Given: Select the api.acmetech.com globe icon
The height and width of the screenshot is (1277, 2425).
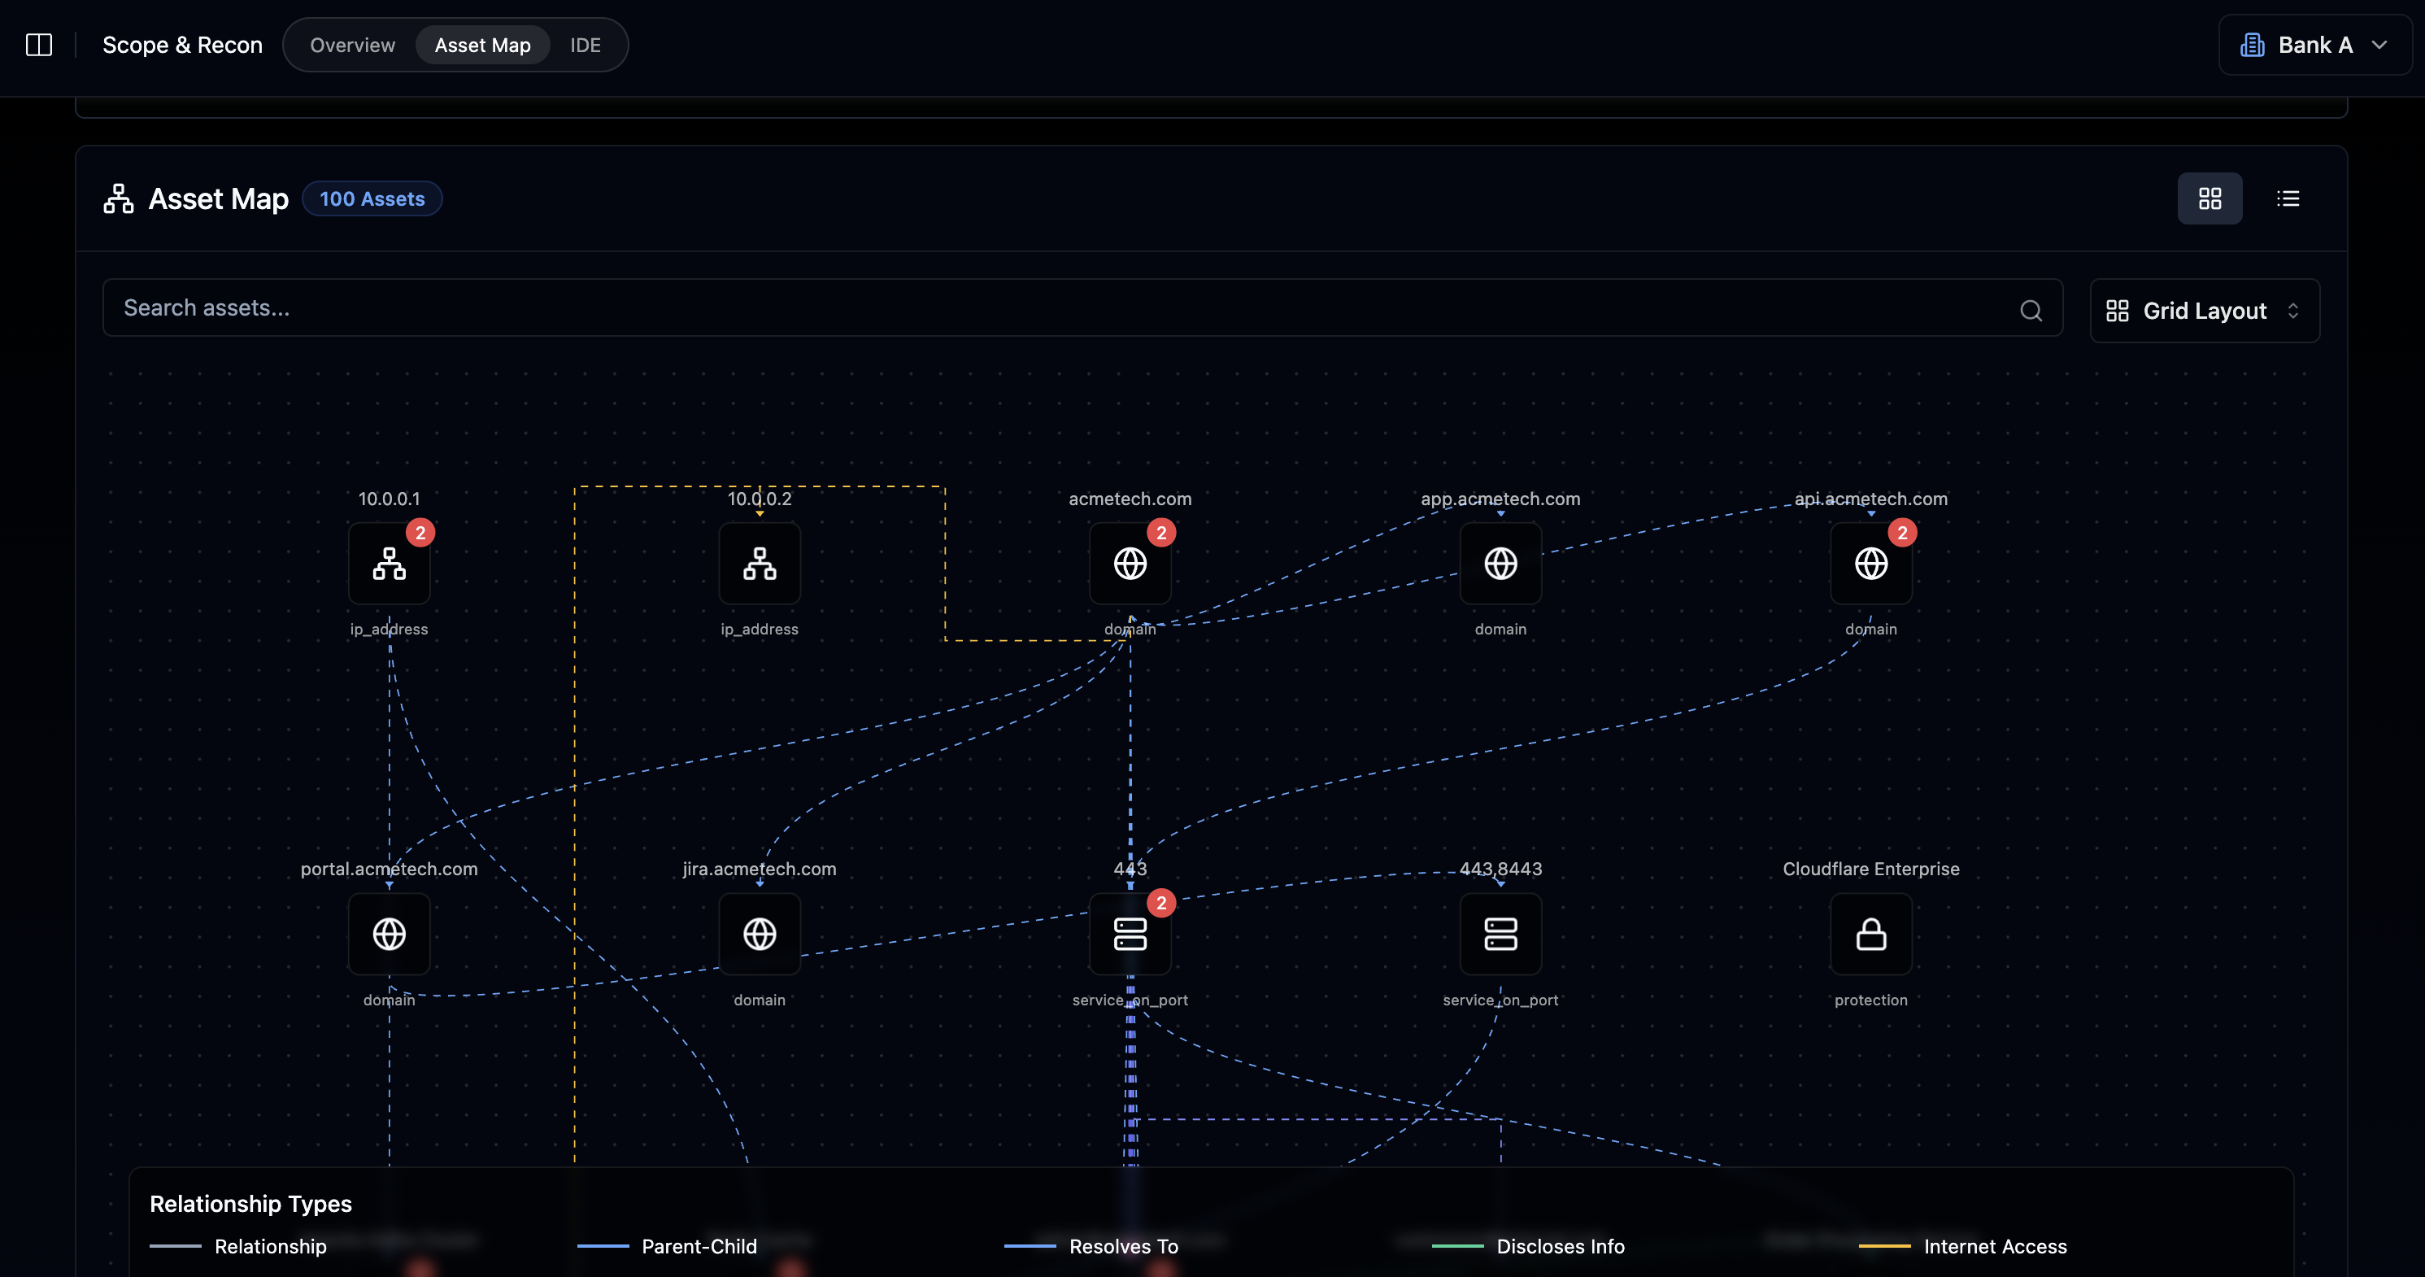Looking at the screenshot, I should pos(1870,563).
